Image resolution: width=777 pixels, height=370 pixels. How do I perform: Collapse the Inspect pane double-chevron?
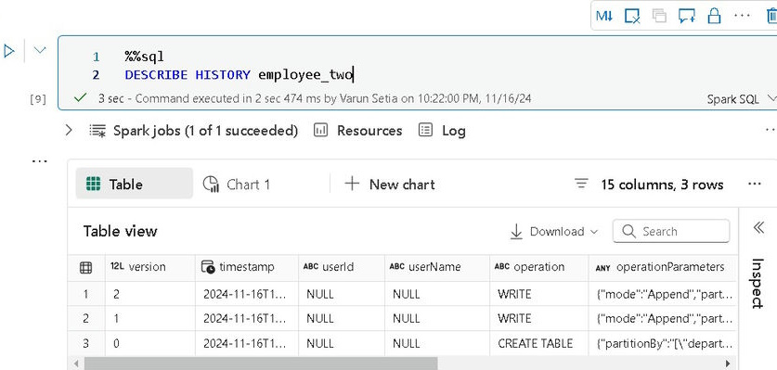click(x=758, y=227)
